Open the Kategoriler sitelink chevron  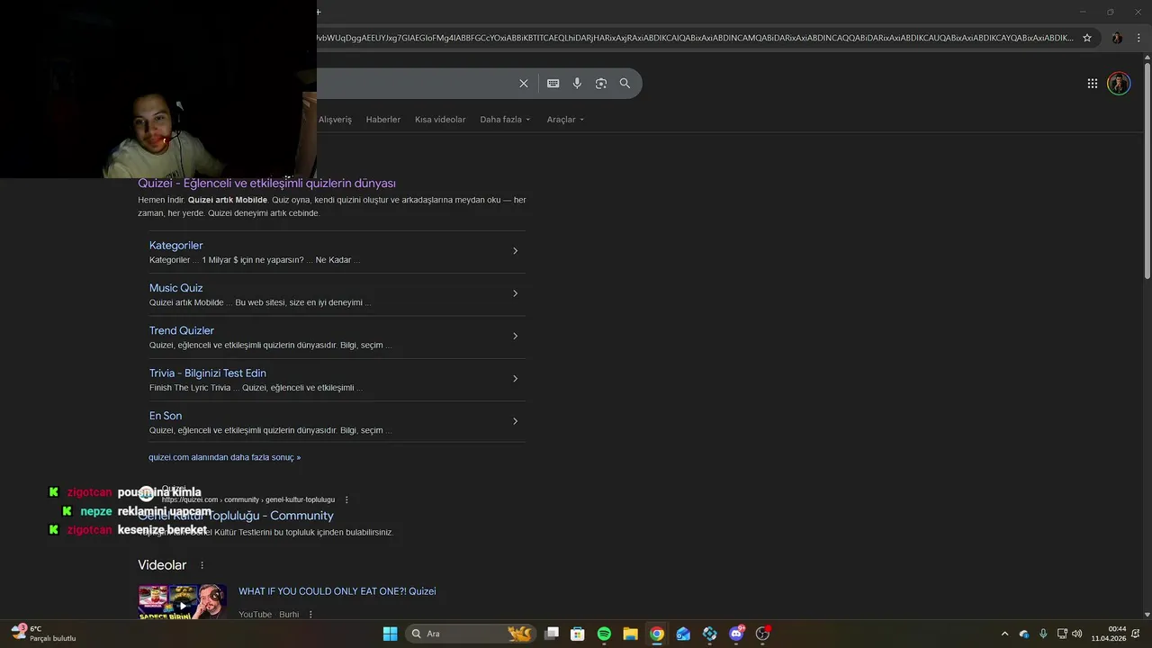[x=515, y=251]
